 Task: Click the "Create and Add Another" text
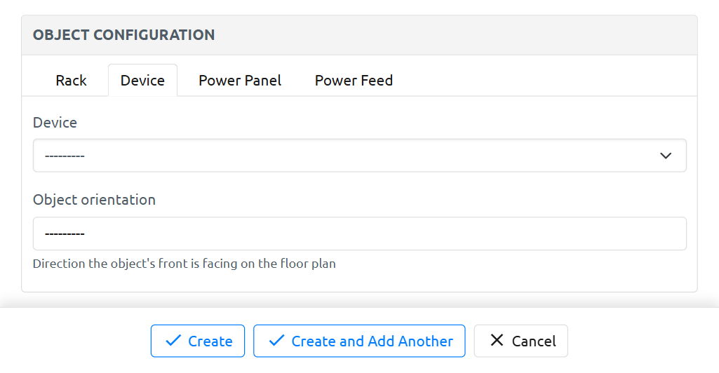(x=372, y=341)
